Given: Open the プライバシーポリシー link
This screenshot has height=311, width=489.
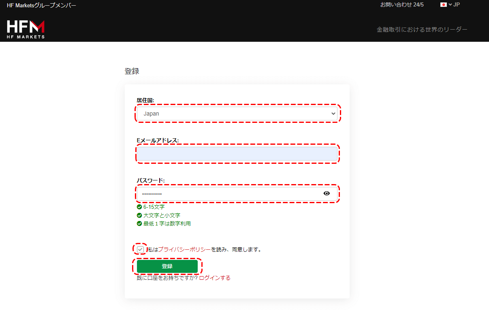Looking at the screenshot, I should point(184,249).
